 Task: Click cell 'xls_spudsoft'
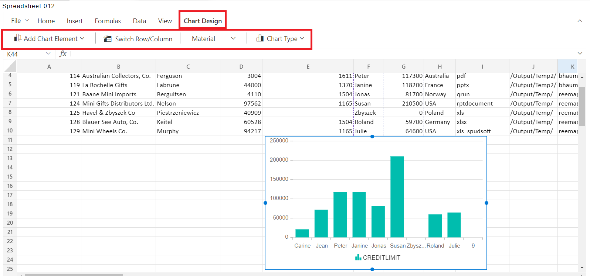click(x=482, y=131)
